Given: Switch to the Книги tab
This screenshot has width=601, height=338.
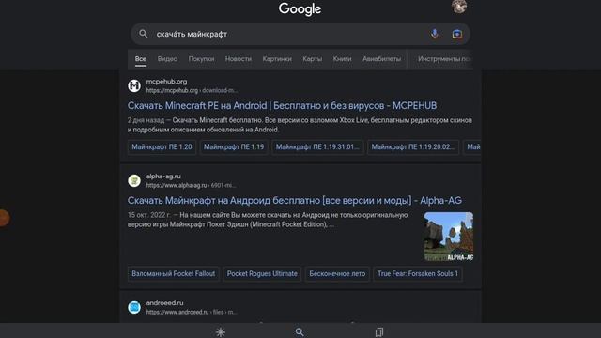Looking at the screenshot, I should pyautogui.click(x=342, y=59).
